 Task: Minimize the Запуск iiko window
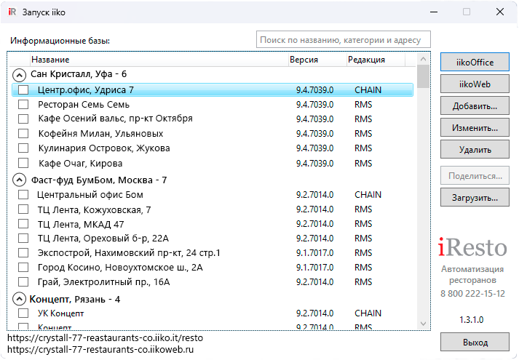click(x=434, y=12)
